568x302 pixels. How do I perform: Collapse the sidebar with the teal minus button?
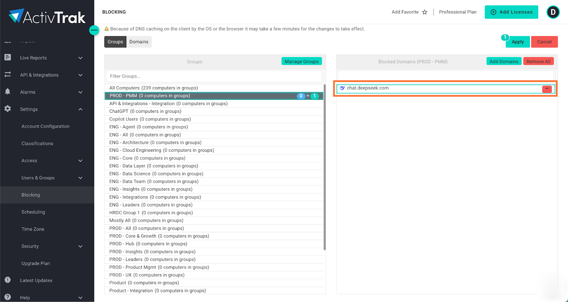click(x=94, y=30)
